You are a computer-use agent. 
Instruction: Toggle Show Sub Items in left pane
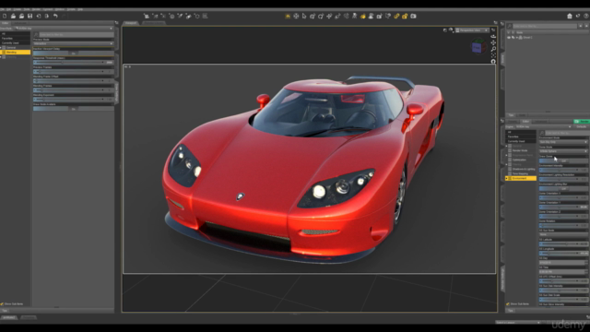click(x=2, y=303)
